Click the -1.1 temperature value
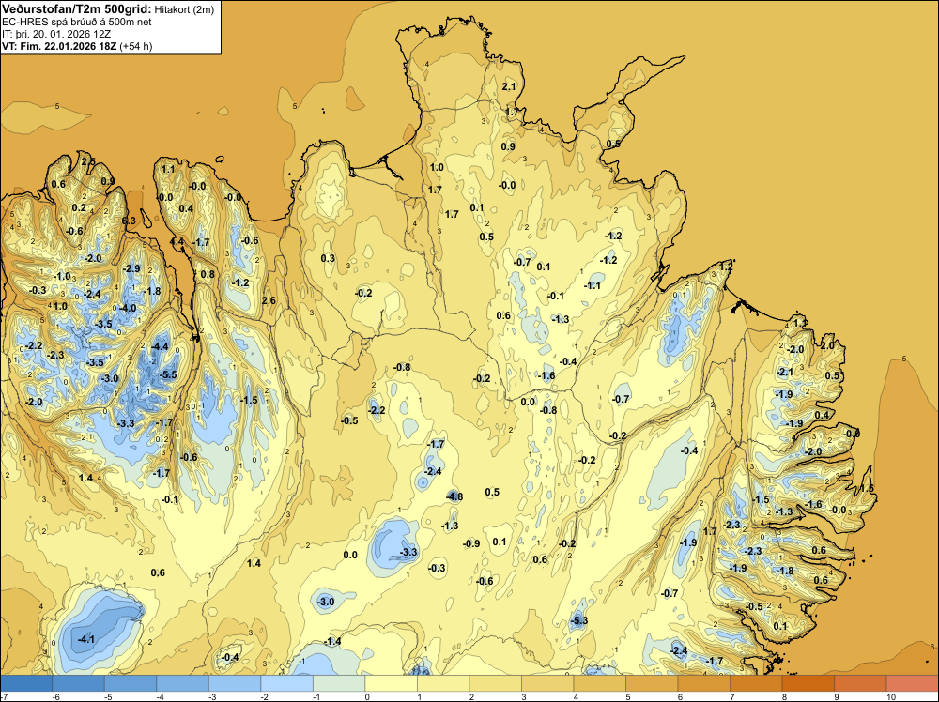Screen dimensions: 939x702 click(x=593, y=285)
